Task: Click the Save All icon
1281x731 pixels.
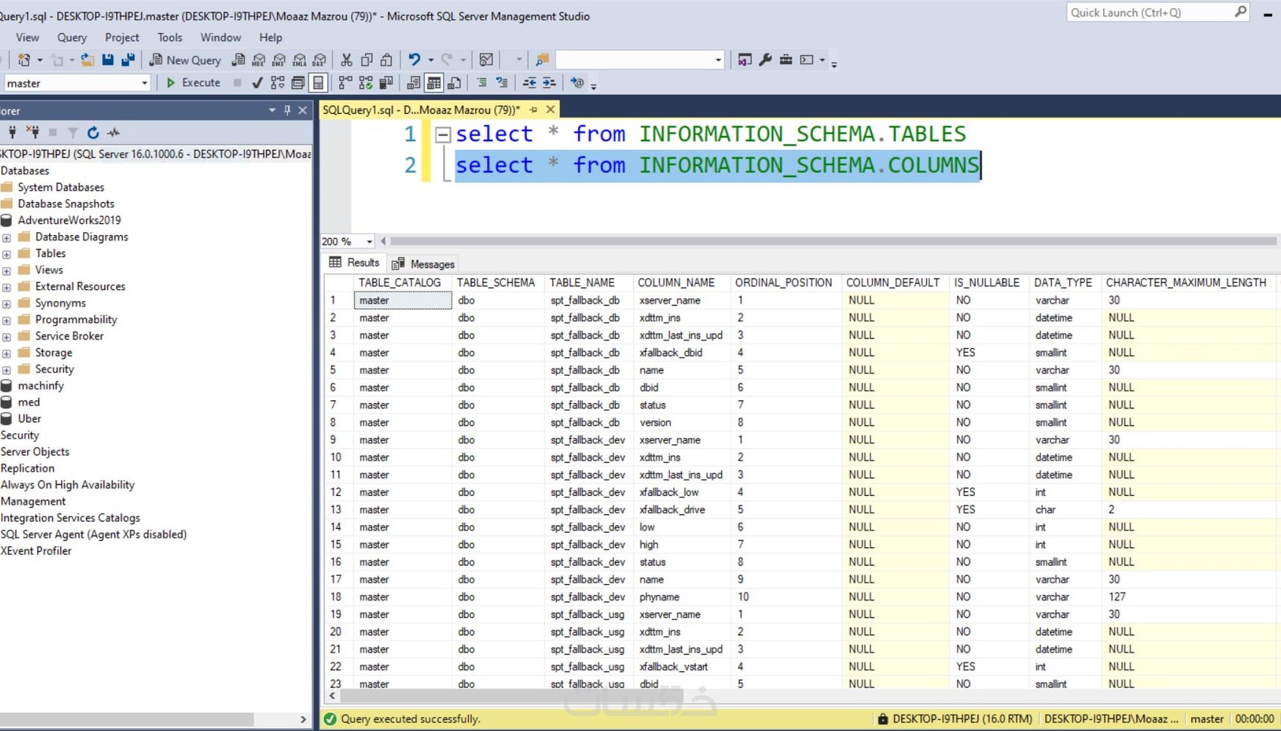Action: [128, 60]
